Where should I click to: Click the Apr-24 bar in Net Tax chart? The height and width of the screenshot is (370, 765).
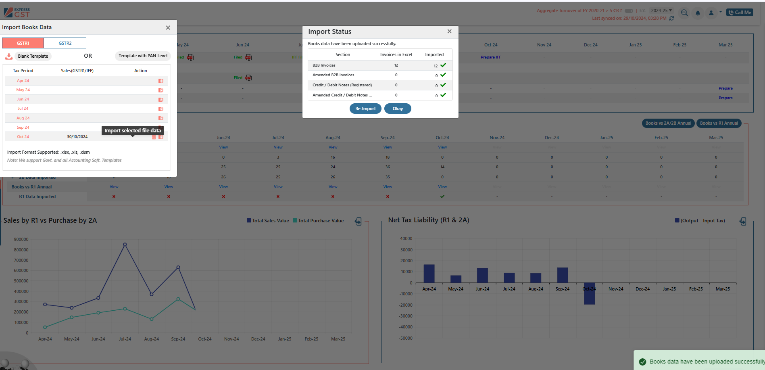coord(429,274)
